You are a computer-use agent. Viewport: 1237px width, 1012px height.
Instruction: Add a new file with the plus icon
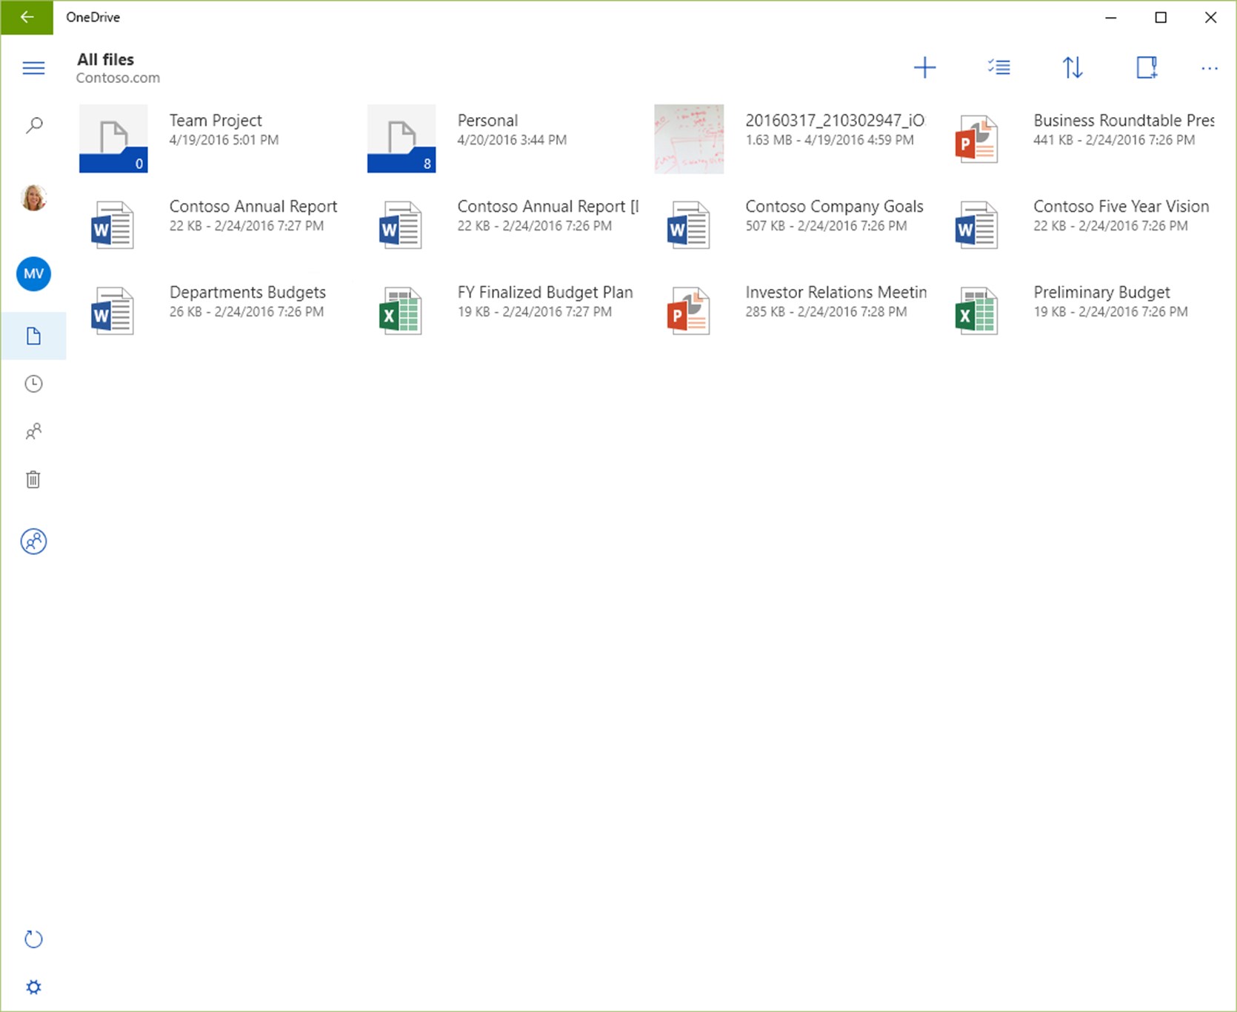[926, 67]
